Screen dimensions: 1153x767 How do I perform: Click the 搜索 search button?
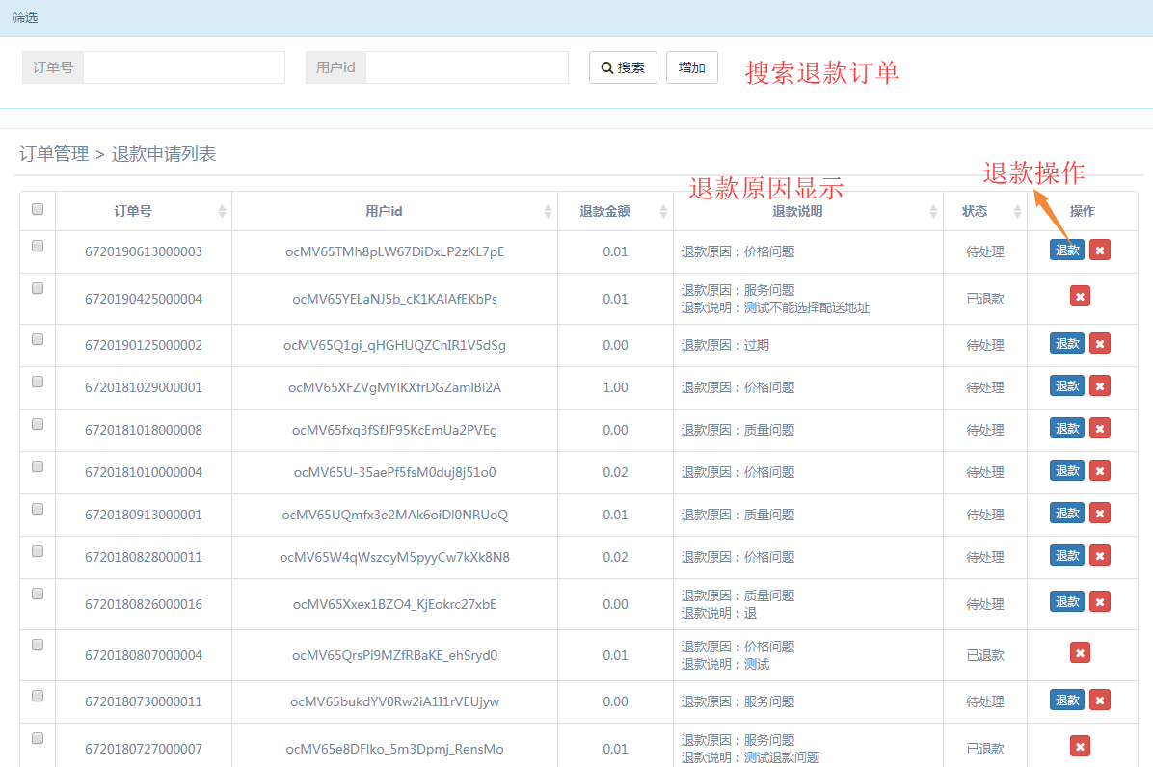(x=623, y=67)
